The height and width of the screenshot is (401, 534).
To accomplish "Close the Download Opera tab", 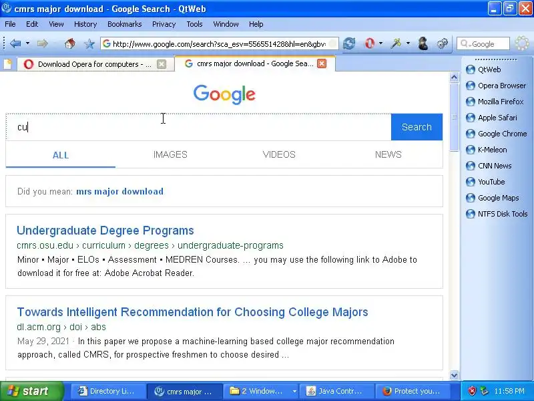I will tap(162, 64).
